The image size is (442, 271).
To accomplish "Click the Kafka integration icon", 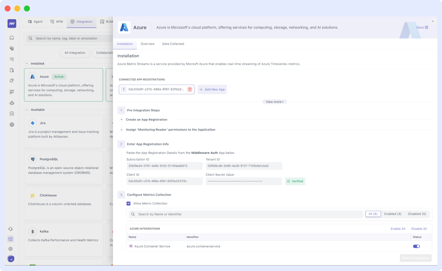I will point(33,231).
